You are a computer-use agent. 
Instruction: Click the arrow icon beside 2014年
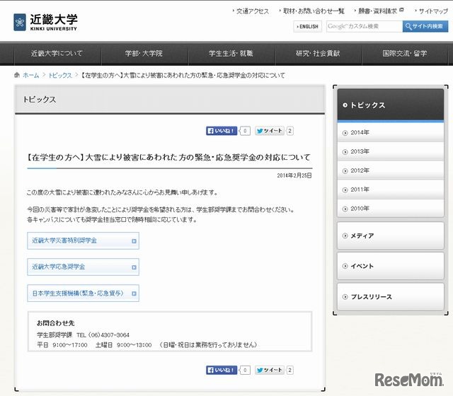click(345, 133)
